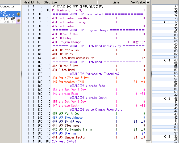Click the speaker icon on CH01 track
The image size is (179, 143).
pos(18,14)
